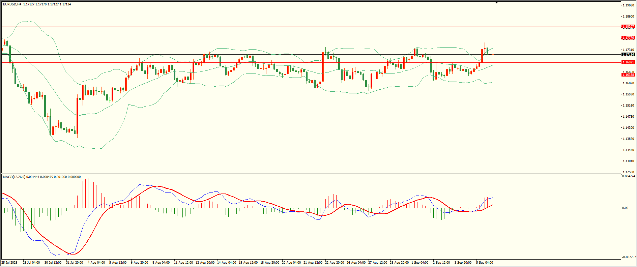
Task: Click the 1 Sep 04:00 time label
Action: click(420, 262)
